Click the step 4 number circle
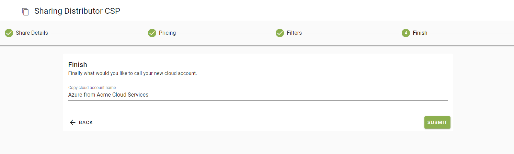This screenshot has width=514, height=154. coord(406,33)
